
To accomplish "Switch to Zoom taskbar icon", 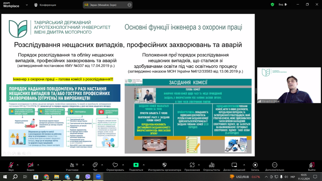I will [98, 177].
